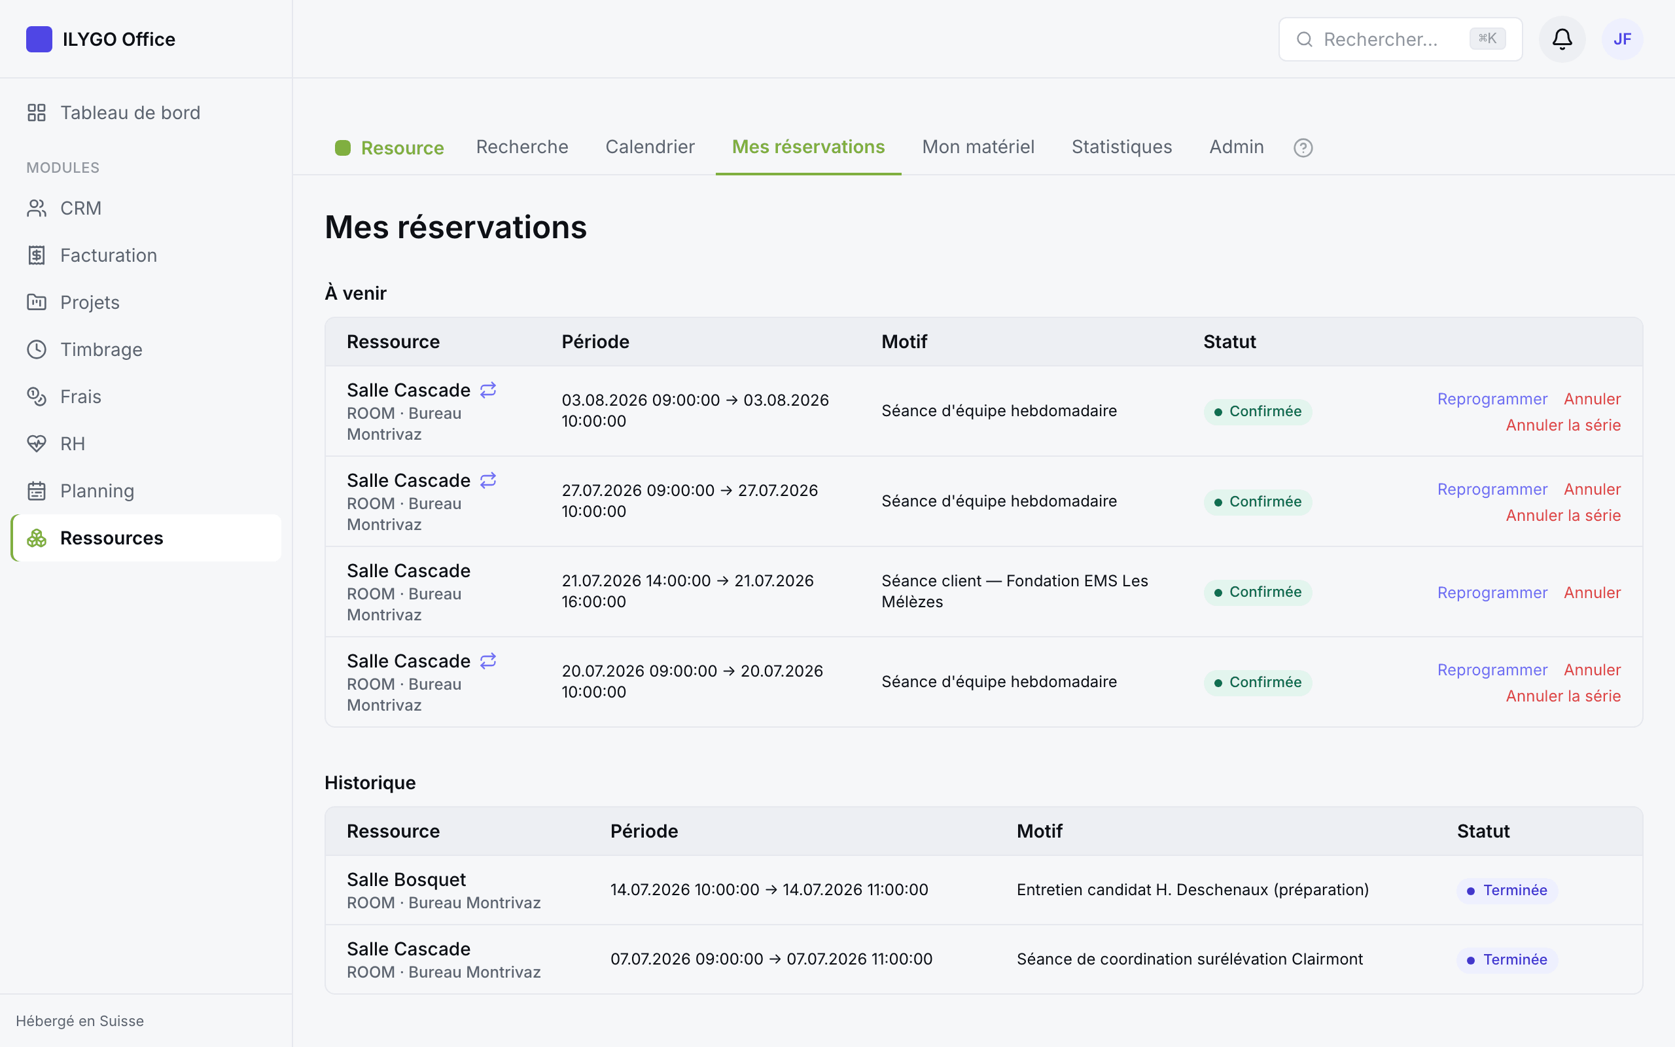Viewport: 1675px width, 1047px height.
Task: Open the Mon matériel tab
Action: 978,147
